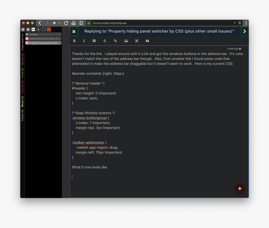Open the pinned red square tab

tap(49, 29)
